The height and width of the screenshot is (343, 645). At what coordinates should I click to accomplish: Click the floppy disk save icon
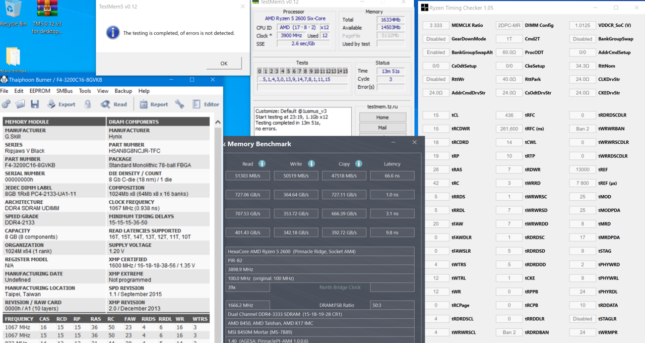pos(35,104)
